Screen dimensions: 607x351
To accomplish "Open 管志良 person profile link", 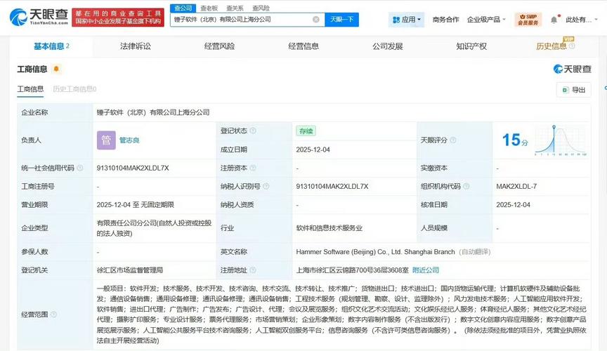I will (129, 140).
